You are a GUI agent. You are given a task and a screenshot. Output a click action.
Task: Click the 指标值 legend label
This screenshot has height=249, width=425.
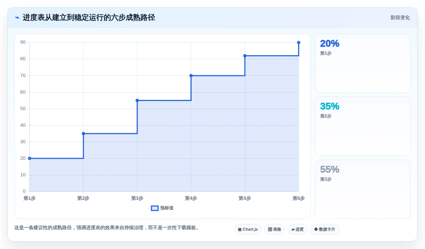click(x=167, y=208)
